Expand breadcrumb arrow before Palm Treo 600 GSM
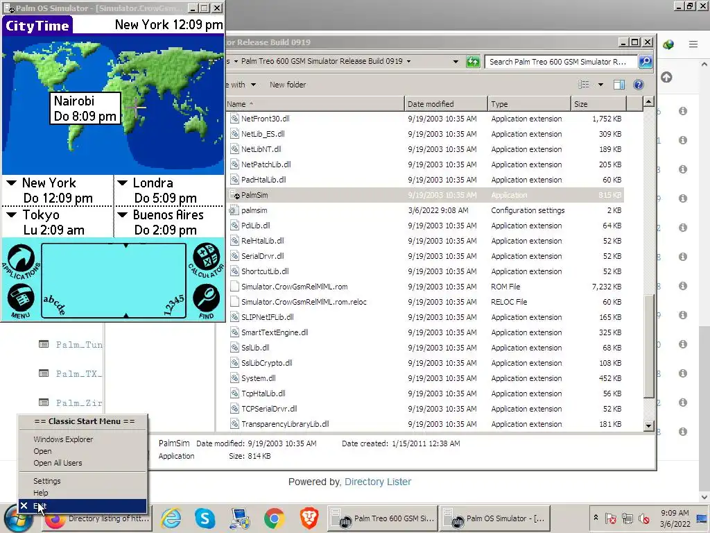 click(x=236, y=61)
